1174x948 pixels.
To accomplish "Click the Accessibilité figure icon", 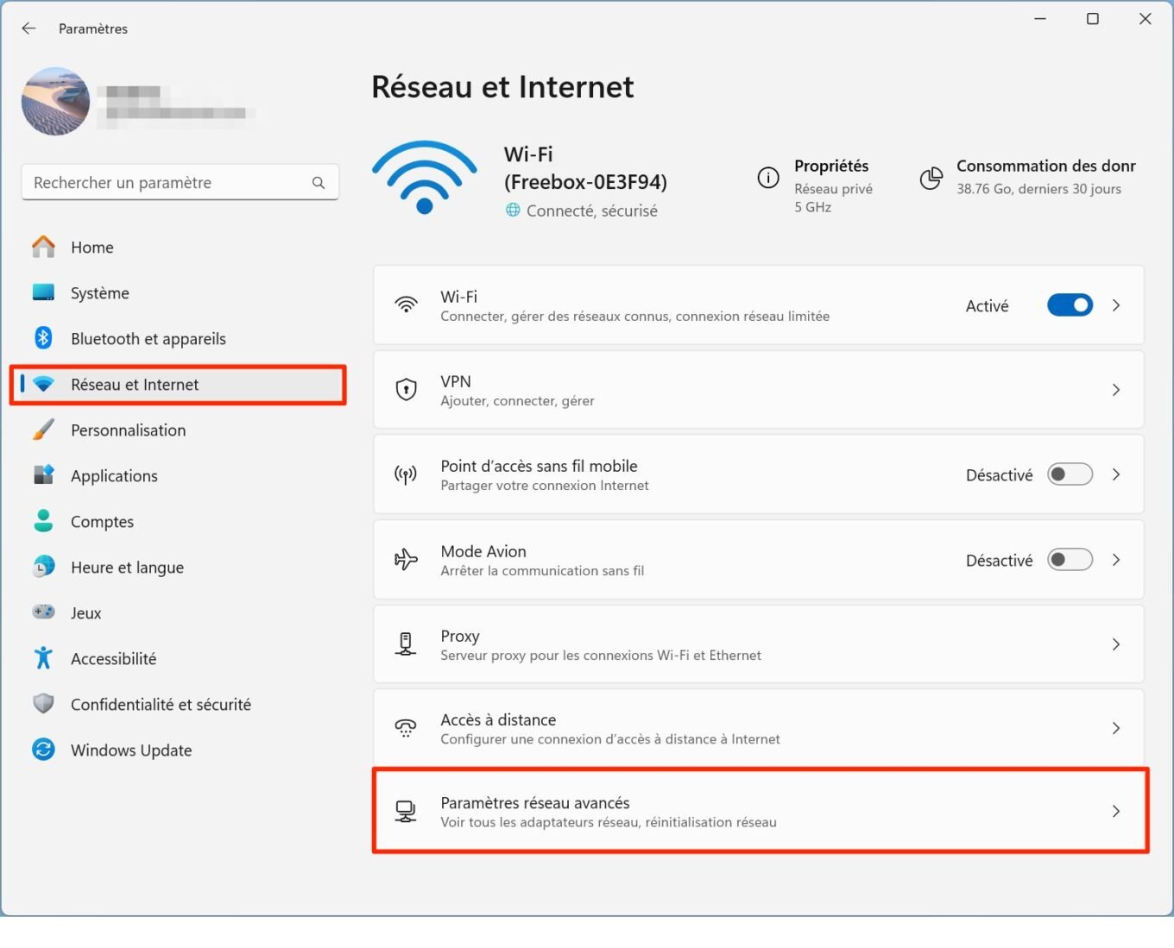I will coord(43,658).
